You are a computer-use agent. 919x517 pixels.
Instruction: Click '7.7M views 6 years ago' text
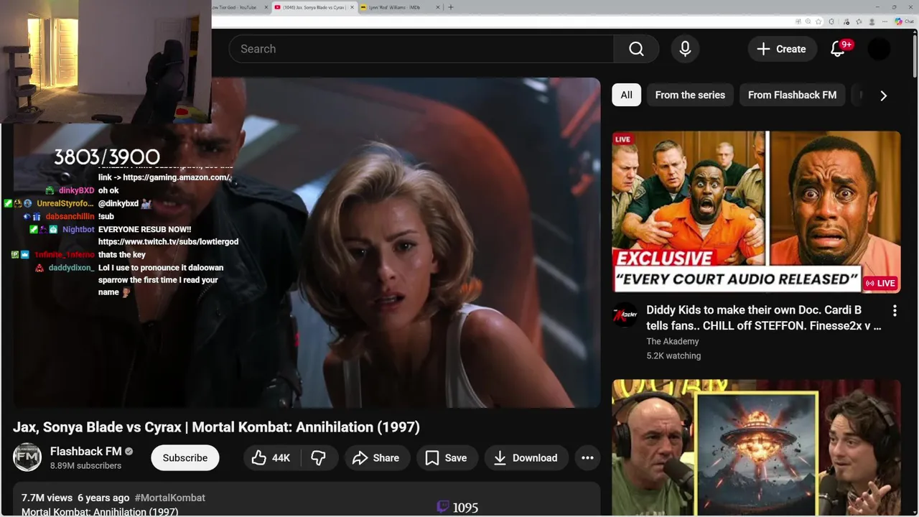75,498
